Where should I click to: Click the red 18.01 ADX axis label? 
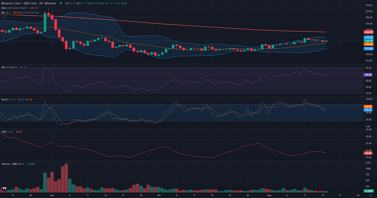tap(369, 153)
